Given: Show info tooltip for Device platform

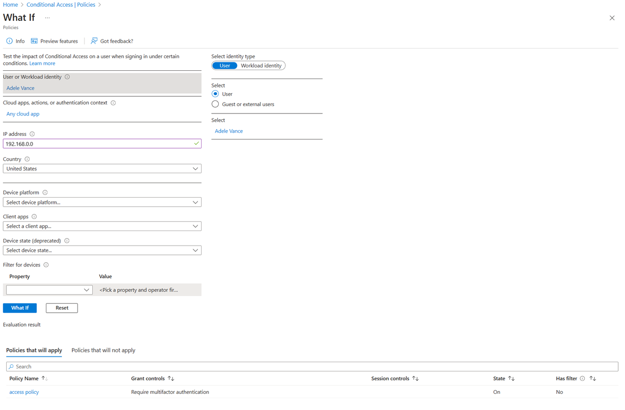Looking at the screenshot, I should point(45,193).
